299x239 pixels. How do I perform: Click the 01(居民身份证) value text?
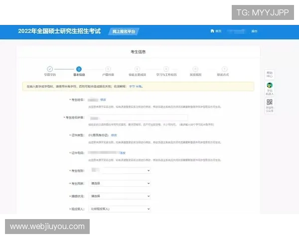98,135
